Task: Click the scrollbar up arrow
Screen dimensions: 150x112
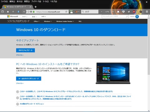Action: (149, 16)
